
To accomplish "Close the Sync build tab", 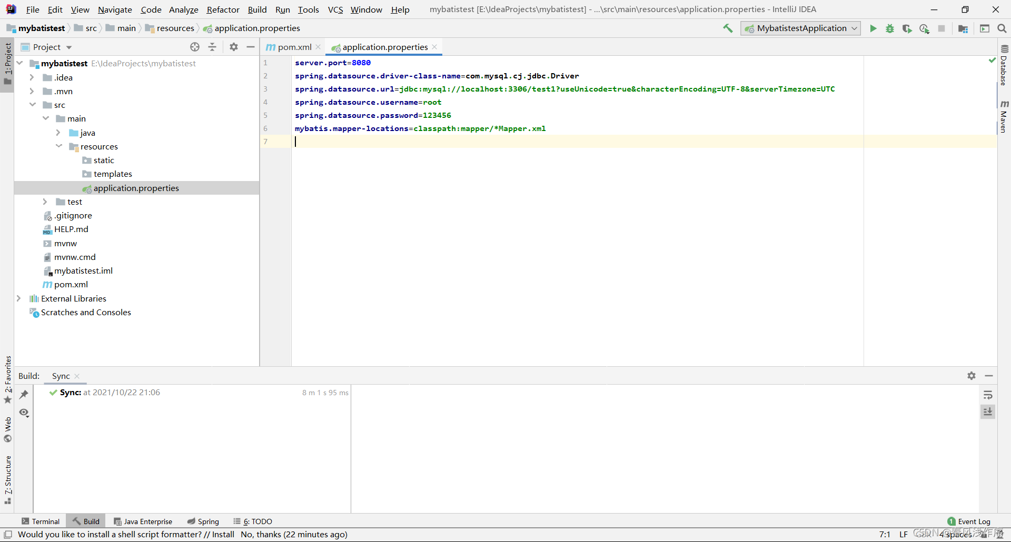I will [x=77, y=376].
